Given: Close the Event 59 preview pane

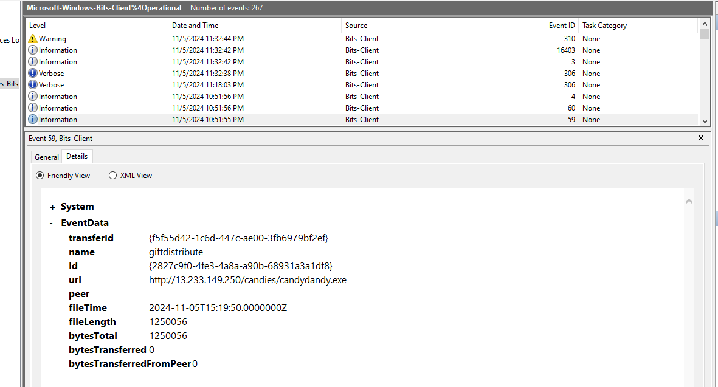Looking at the screenshot, I should 700,138.
